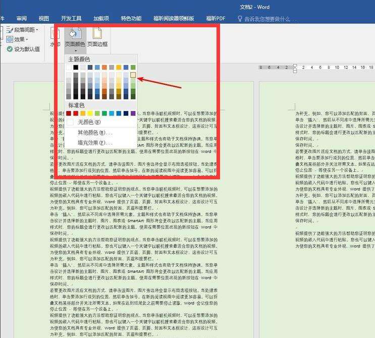Expand the Effects (效果) dropdown arrow
The image size is (375, 338).
[27, 39]
